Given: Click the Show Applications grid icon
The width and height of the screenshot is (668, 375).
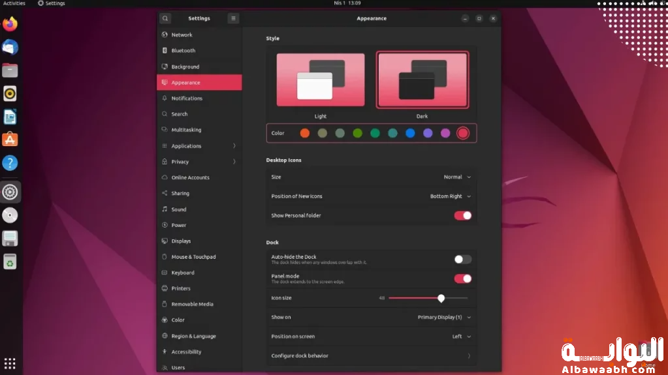Looking at the screenshot, I should point(10,363).
